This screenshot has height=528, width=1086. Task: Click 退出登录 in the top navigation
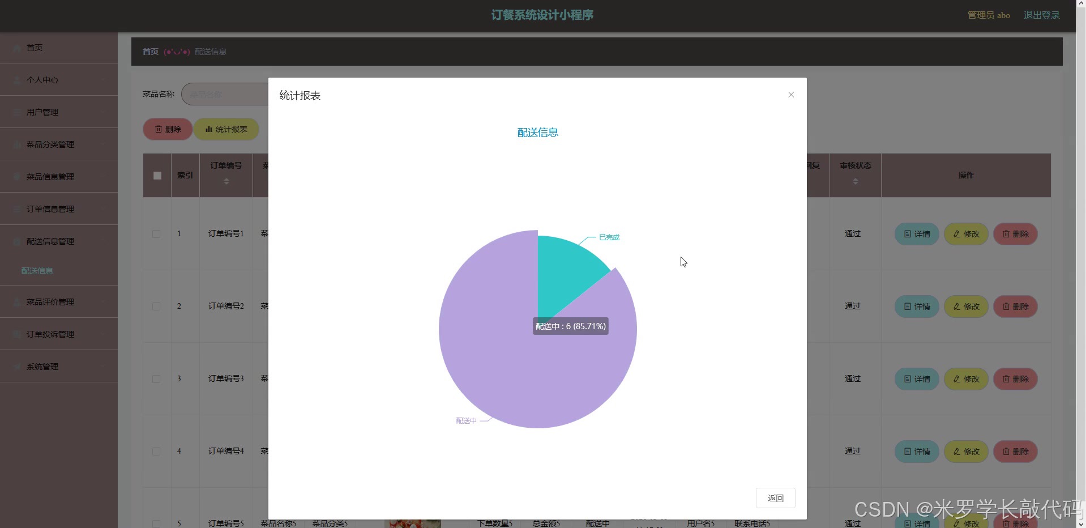click(1041, 15)
